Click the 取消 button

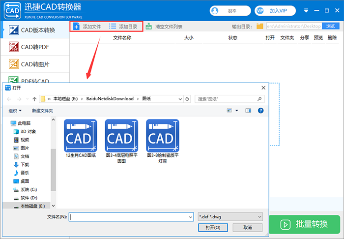tap(248, 228)
